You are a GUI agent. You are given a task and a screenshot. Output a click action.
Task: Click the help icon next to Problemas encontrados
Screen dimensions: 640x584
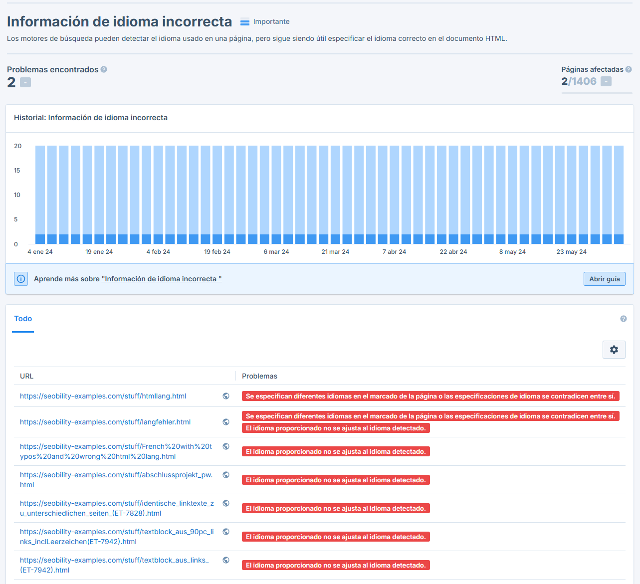tap(104, 69)
